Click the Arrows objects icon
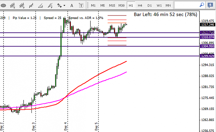The width and height of the screenshot is (216, 132). pyautogui.click(x=59, y=6)
